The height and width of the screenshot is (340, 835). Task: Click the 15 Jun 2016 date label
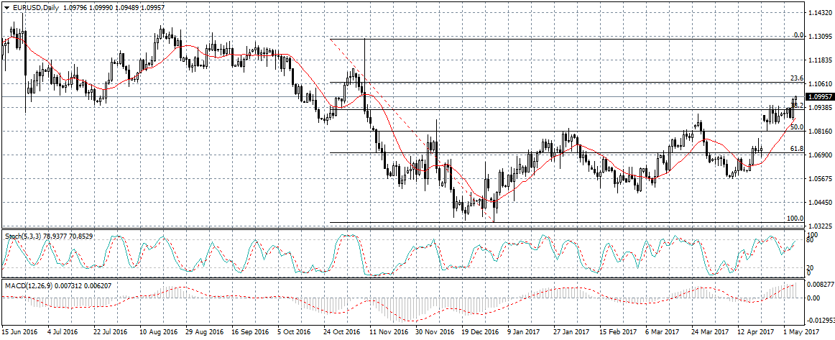click(20, 333)
